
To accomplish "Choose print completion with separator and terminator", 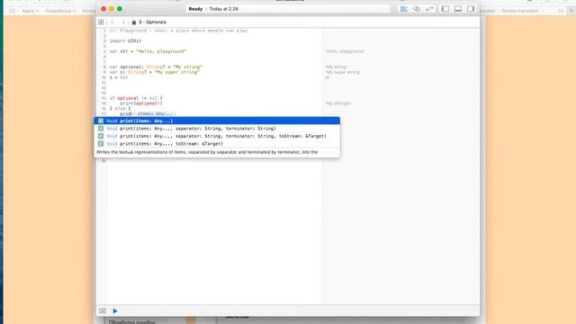I will pos(217,129).
